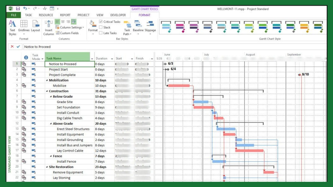Open the Finish column filter arrow

(x=152, y=59)
